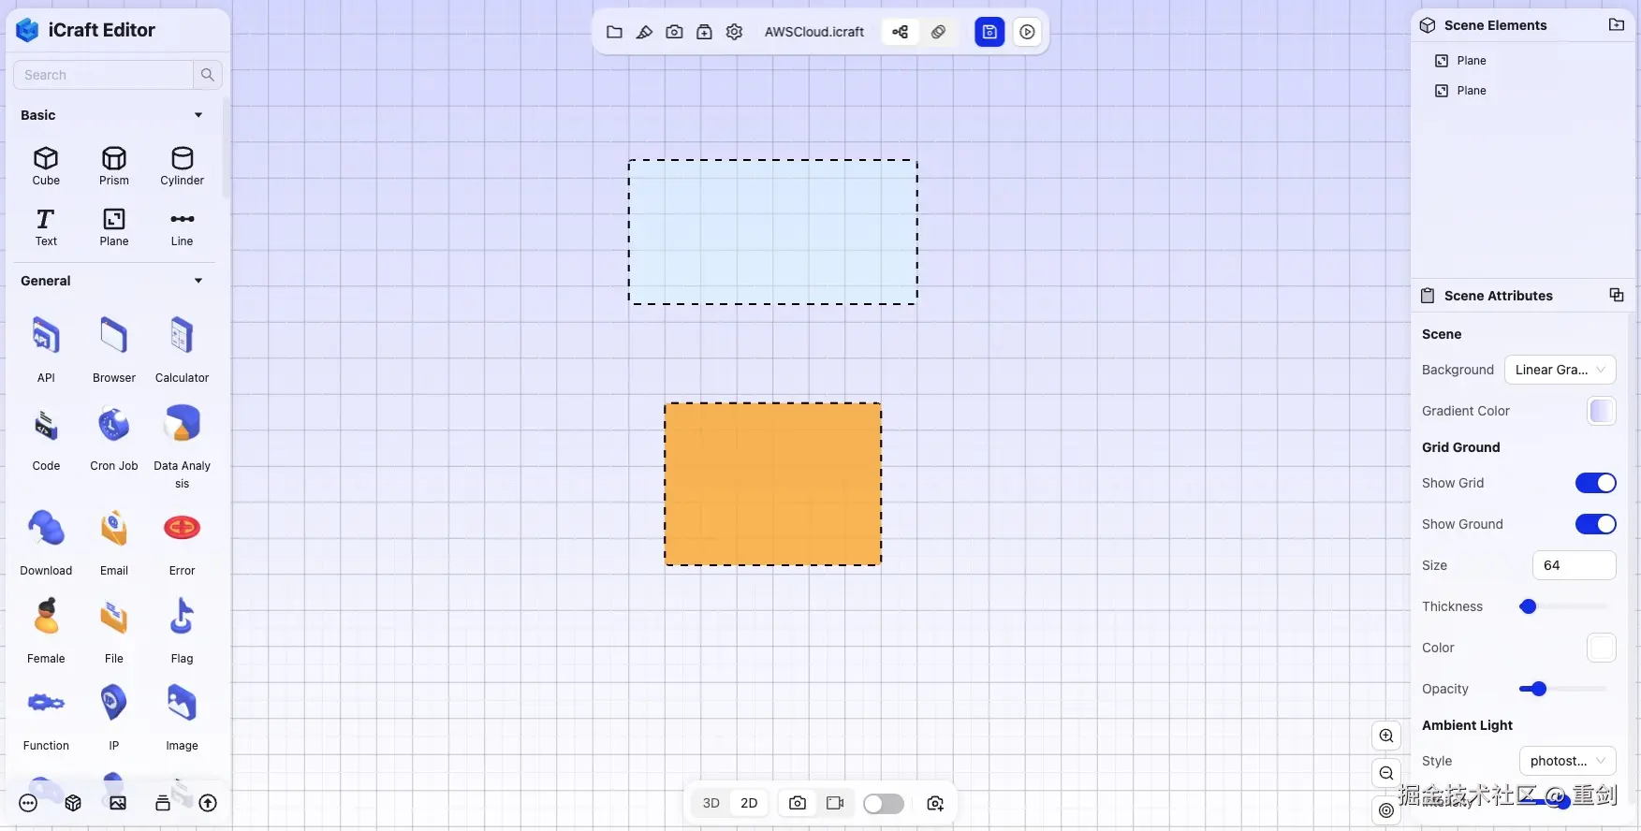Click the grid Size input field

(1574, 565)
